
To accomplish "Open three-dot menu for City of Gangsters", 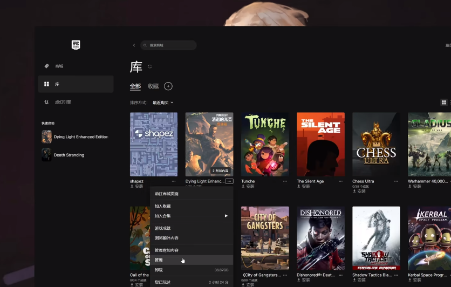I will click(285, 275).
